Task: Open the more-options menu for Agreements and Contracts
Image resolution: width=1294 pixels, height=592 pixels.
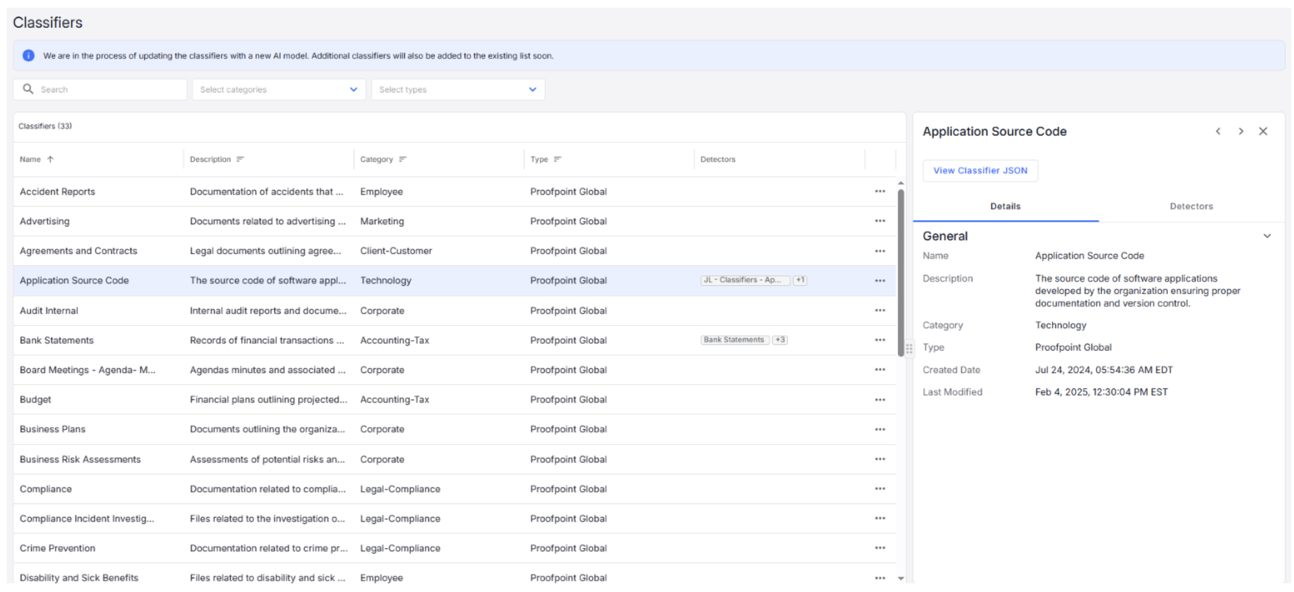Action: pyautogui.click(x=880, y=251)
